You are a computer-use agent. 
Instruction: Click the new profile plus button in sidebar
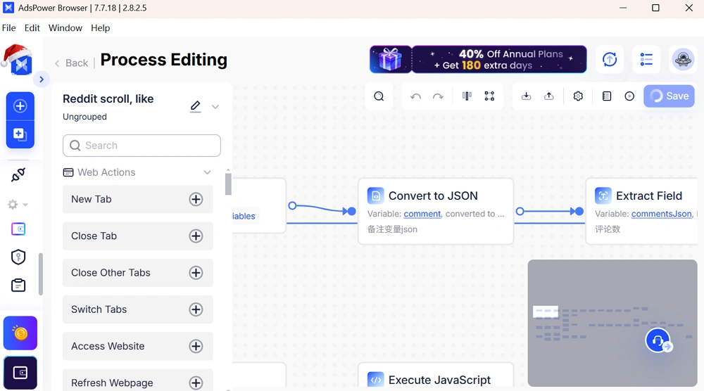[20, 106]
